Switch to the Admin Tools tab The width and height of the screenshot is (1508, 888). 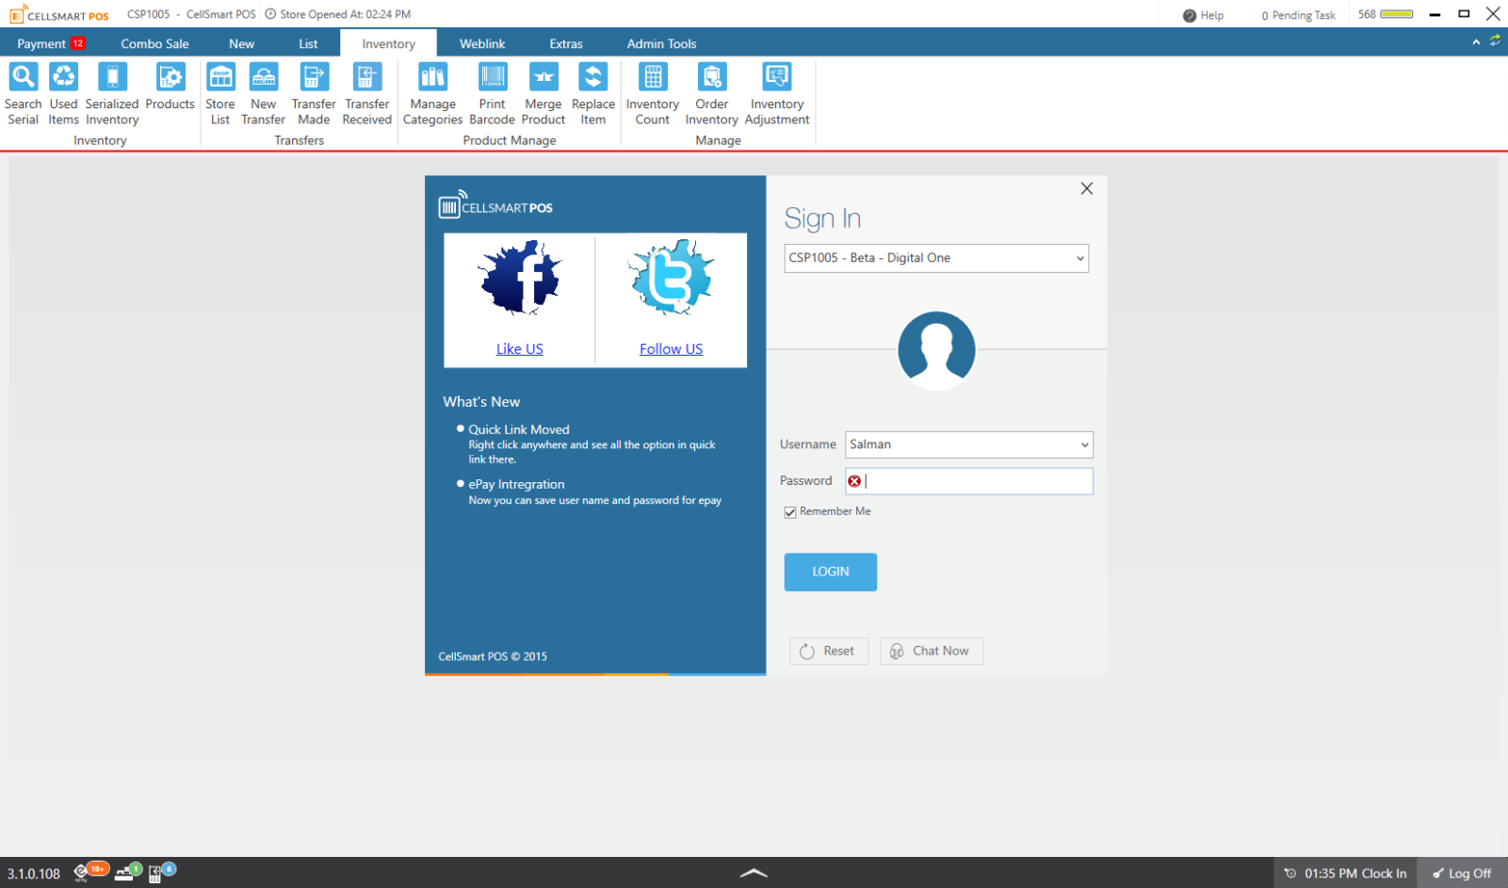tap(661, 43)
